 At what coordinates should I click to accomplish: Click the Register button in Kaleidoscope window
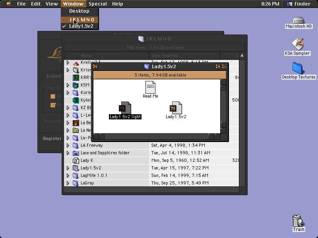click(52, 138)
